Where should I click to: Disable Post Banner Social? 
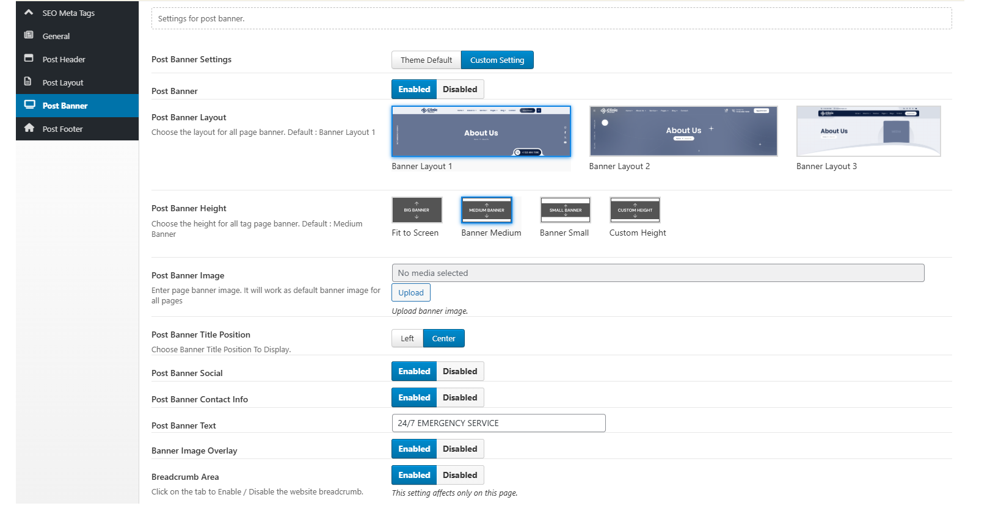pyautogui.click(x=460, y=371)
